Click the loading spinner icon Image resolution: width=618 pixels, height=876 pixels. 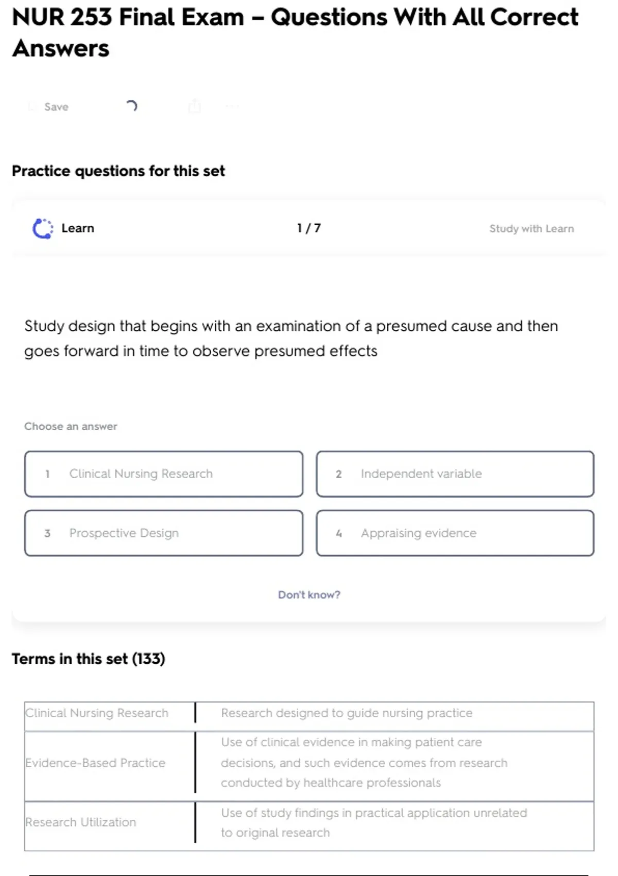pyautogui.click(x=131, y=106)
